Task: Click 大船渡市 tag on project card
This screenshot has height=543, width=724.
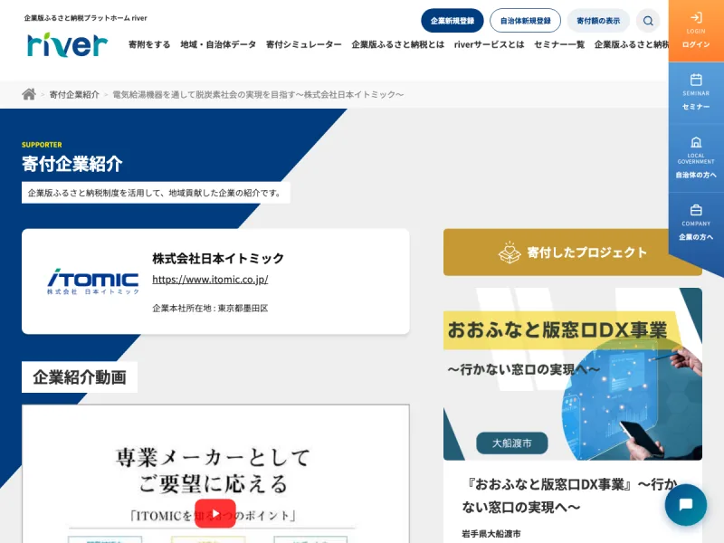Action: tap(512, 443)
